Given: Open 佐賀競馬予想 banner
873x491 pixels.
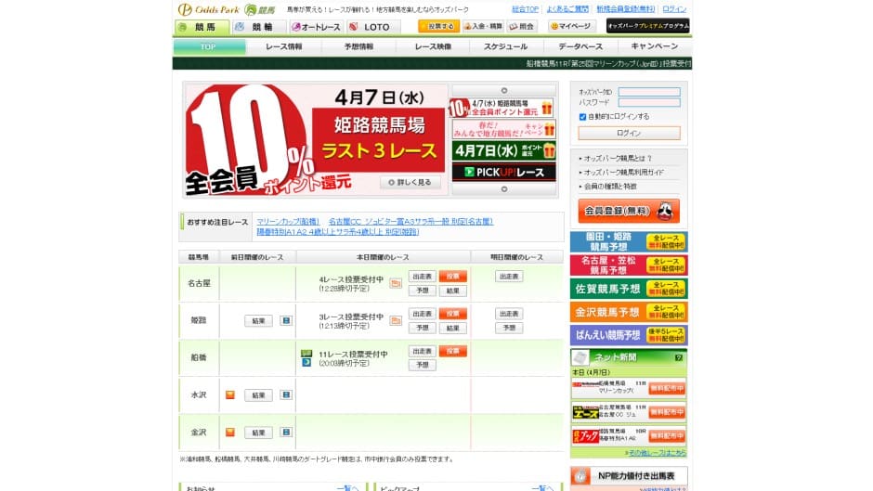Looking at the screenshot, I should pos(629,289).
